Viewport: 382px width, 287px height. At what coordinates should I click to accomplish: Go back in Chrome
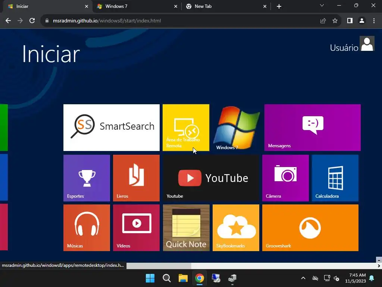pyautogui.click(x=8, y=21)
